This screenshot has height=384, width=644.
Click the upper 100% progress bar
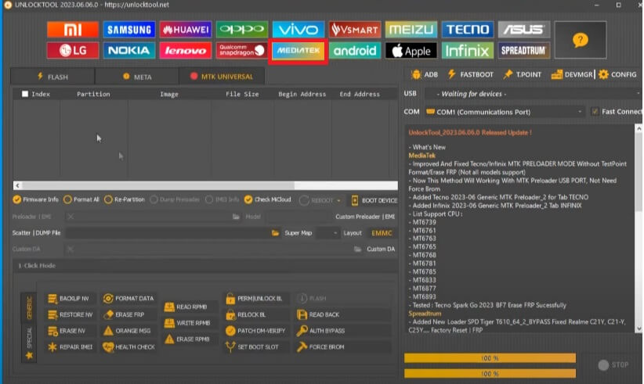point(490,357)
